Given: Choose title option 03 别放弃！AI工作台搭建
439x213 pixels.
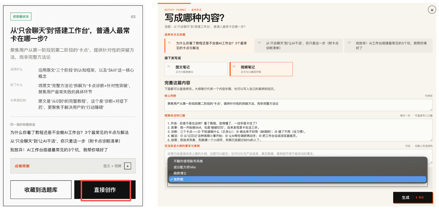Looking at the screenshot, I should [388, 45].
